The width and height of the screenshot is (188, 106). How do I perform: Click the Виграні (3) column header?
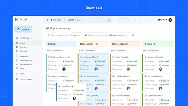point(157,44)
